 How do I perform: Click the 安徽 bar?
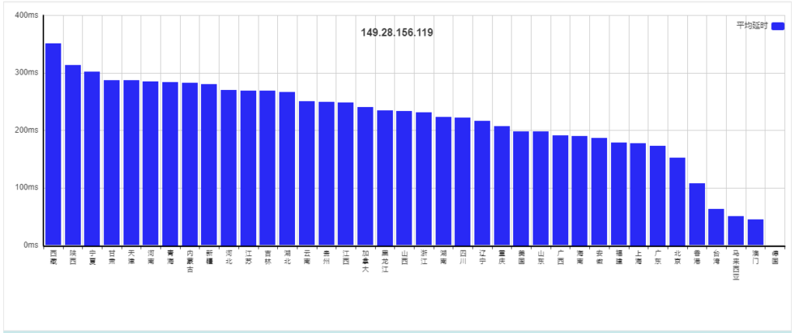point(599,192)
